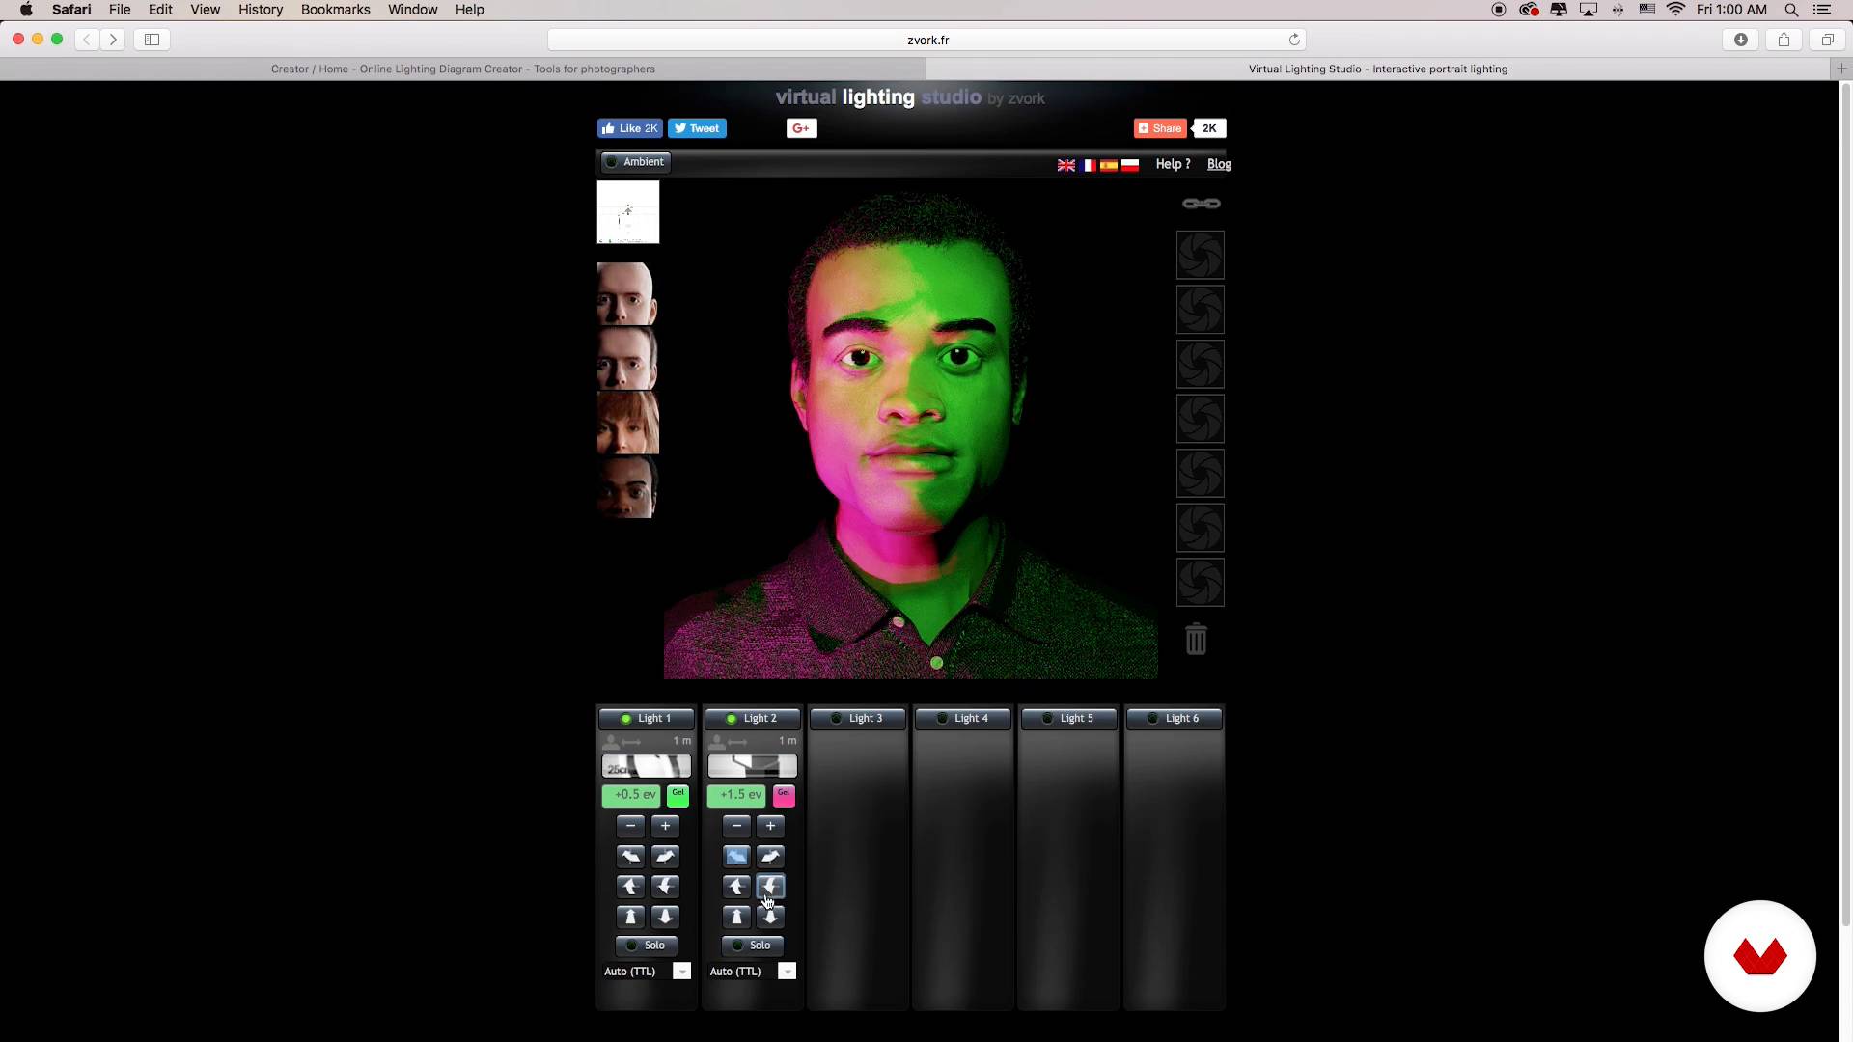Image resolution: width=1853 pixels, height=1042 pixels.
Task: Click the chain link icon above snapshots
Action: (1202, 204)
